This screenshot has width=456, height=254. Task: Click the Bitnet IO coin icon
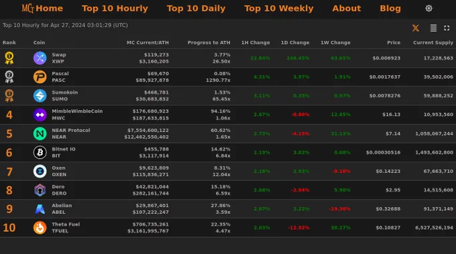(x=40, y=152)
